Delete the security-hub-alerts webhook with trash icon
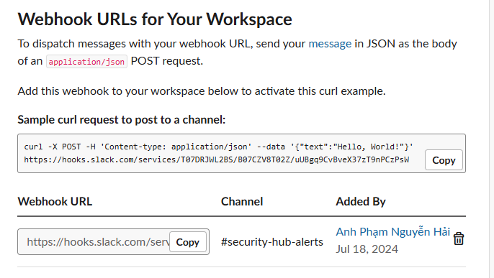The height and width of the screenshot is (278, 494). 459,238
